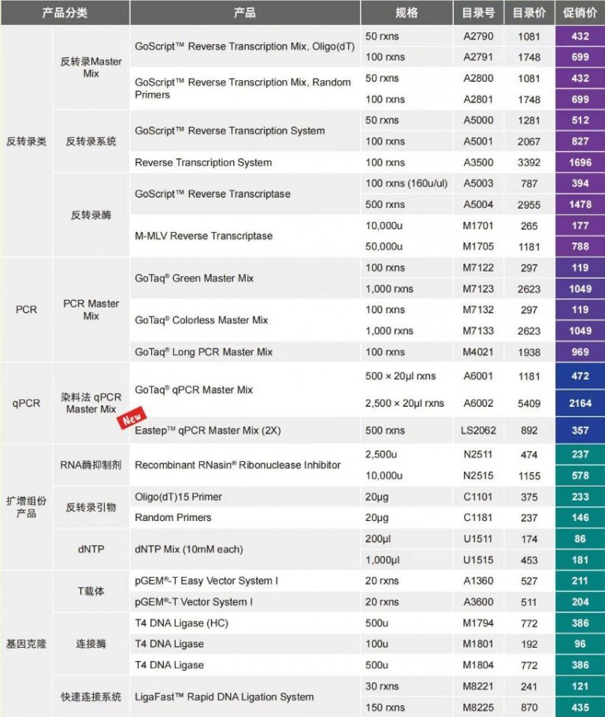The image size is (605, 717).
Task: Click the 目录号 column header
Action: (x=478, y=13)
